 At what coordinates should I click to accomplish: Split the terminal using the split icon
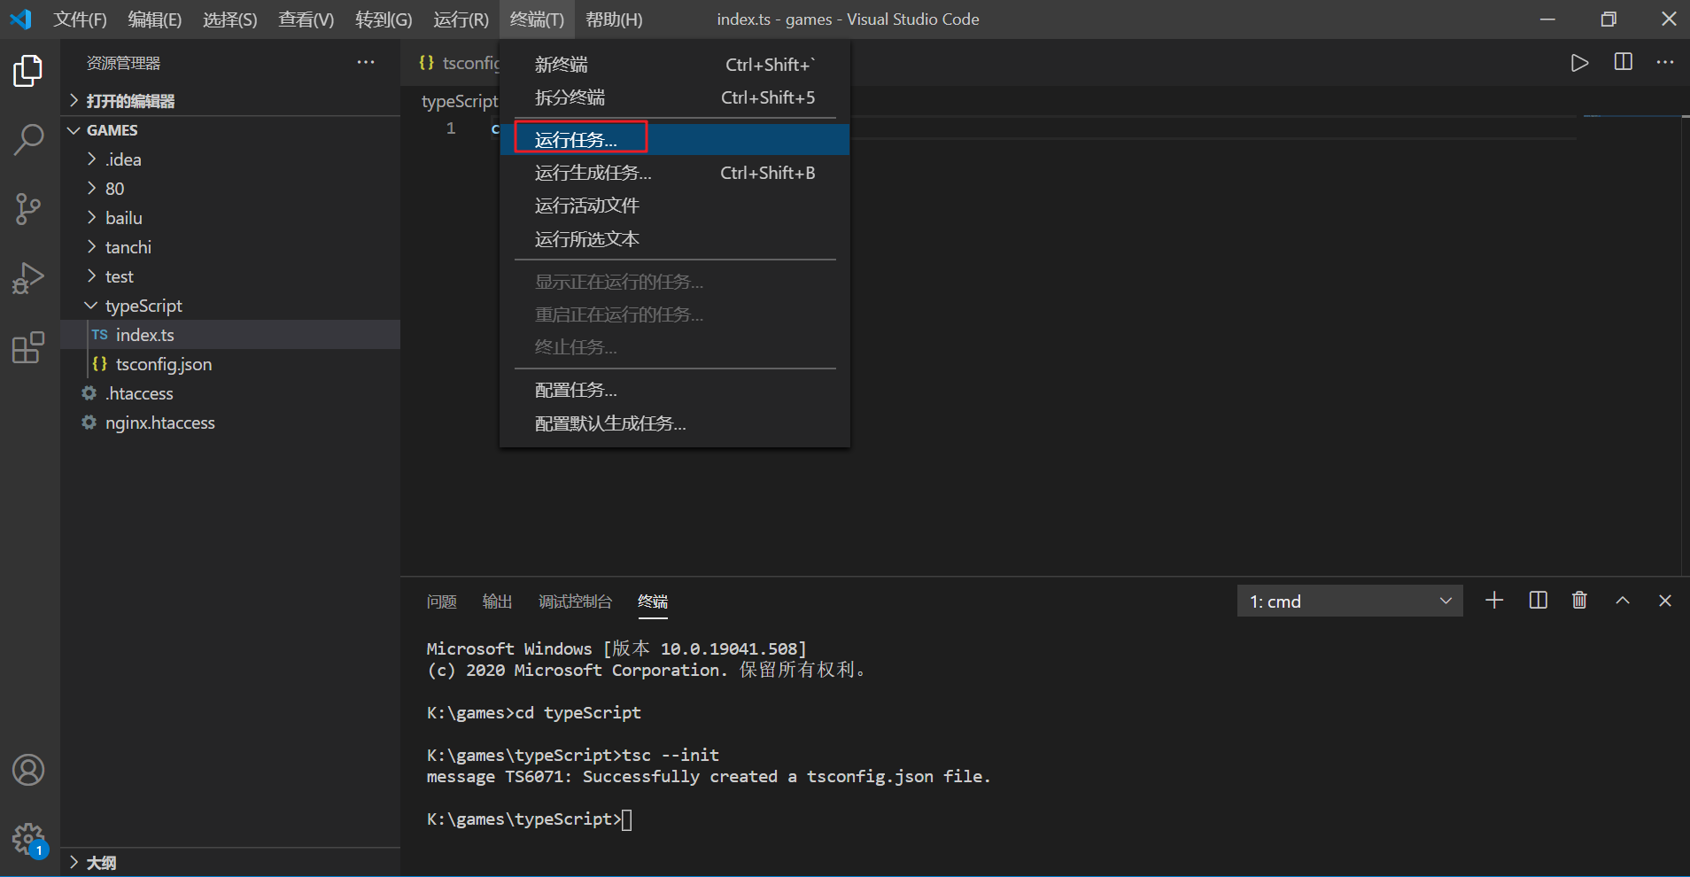click(x=1537, y=601)
